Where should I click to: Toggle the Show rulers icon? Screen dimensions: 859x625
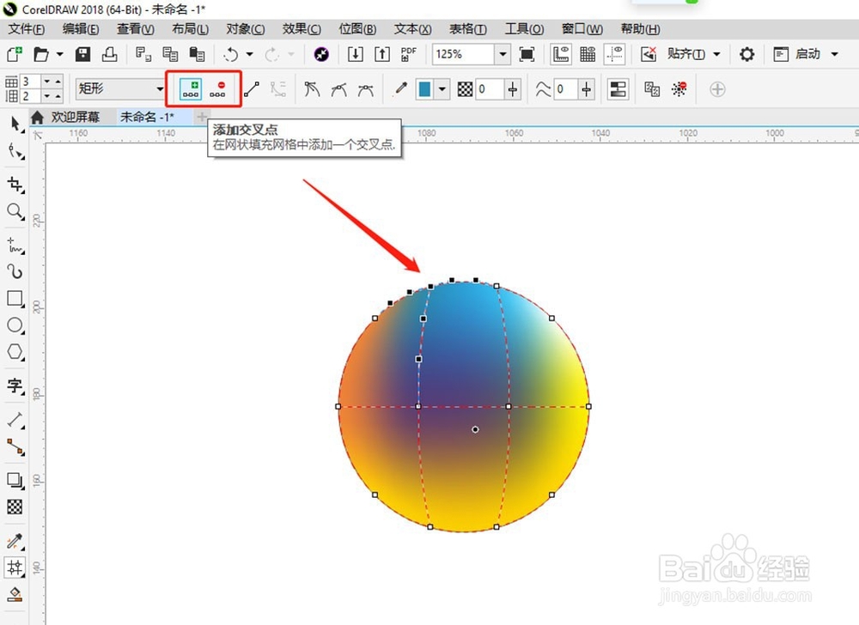coord(561,53)
